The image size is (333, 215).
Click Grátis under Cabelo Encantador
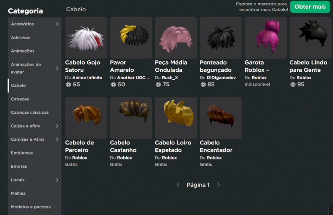point(206,164)
